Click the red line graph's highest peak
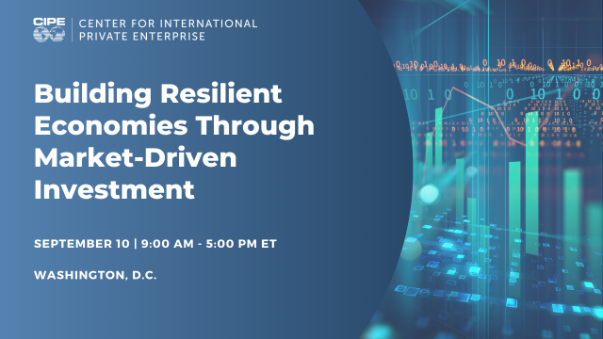Screen dimensions: 603x339 (453, 88)
